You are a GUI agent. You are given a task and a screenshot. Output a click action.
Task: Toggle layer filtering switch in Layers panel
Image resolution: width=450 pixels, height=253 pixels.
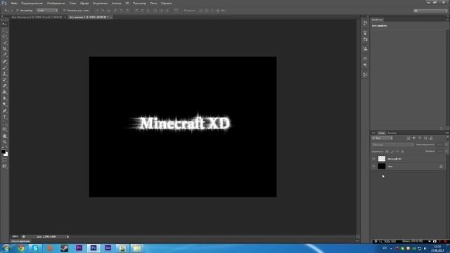pyautogui.click(x=446, y=138)
